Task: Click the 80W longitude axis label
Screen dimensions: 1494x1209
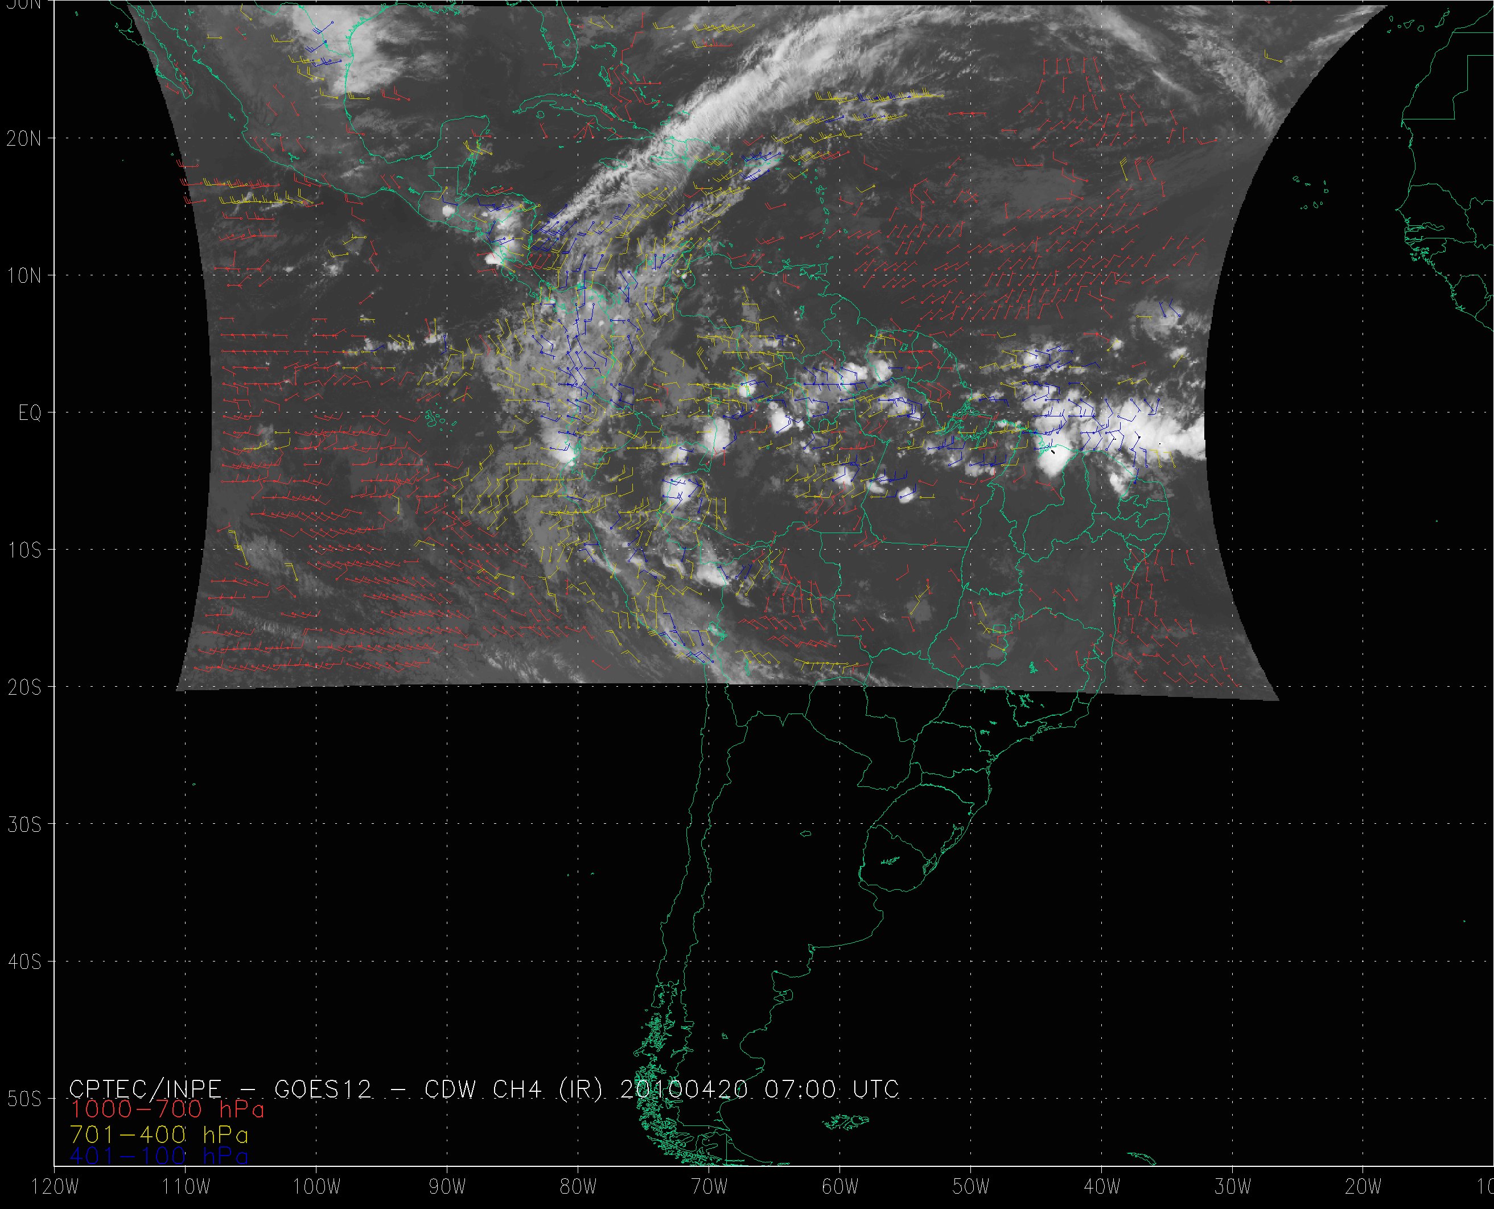Action: pyautogui.click(x=578, y=1187)
